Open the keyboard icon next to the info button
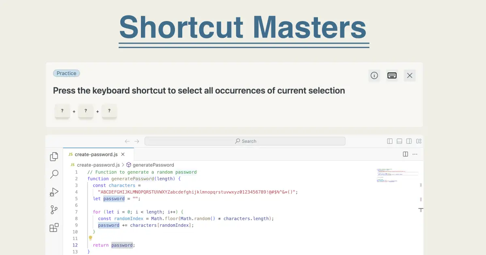Image resolution: width=486 pixels, height=255 pixels. pyautogui.click(x=392, y=75)
